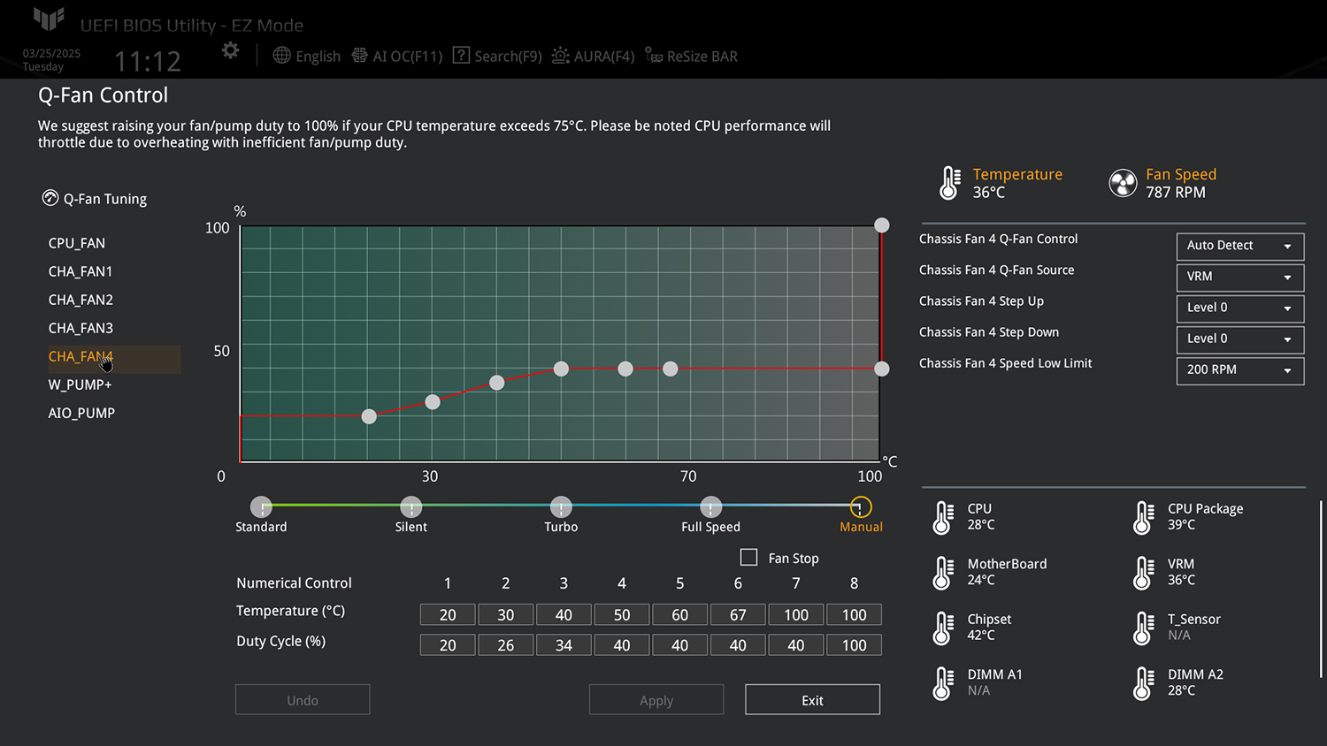
Task: Enable the Fan Stop checkbox
Action: click(748, 558)
